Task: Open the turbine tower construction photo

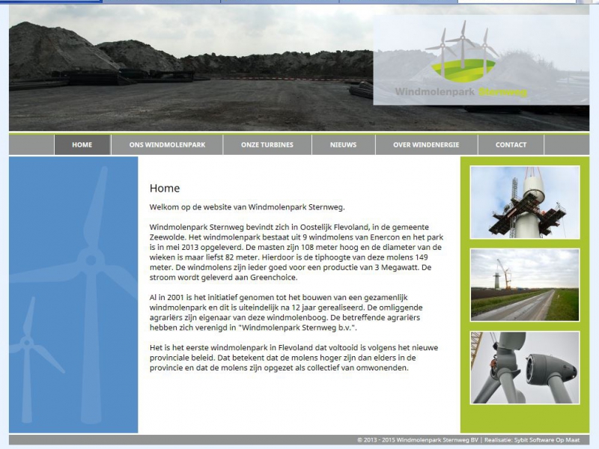Action: tap(524, 202)
